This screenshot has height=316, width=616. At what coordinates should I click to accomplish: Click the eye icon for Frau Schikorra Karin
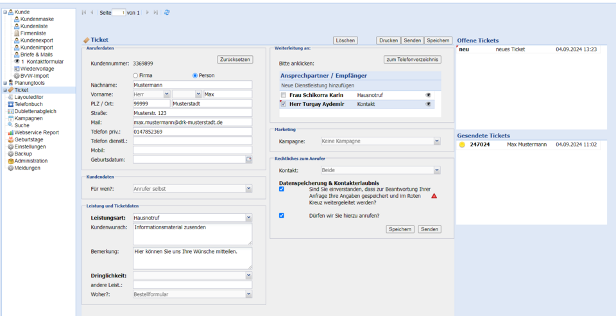[x=428, y=95]
